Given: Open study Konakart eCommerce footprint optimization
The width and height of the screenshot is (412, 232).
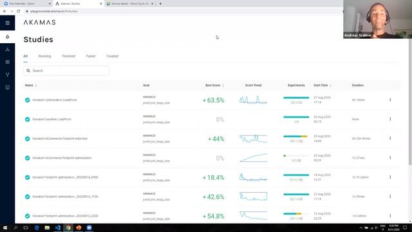Looking at the screenshot, I should pos(62,158).
